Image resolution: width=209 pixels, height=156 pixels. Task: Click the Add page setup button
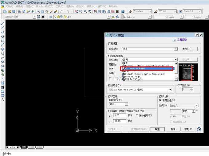[188, 49]
